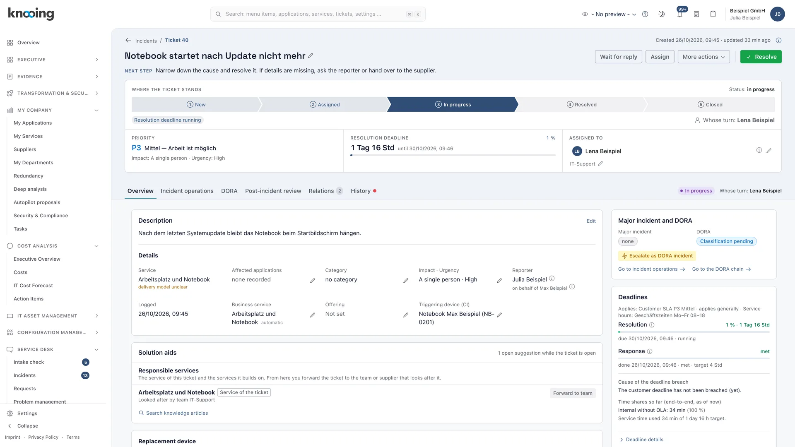This screenshot has height=447, width=795.
Task: Open the notifications bell icon
Action: pos(679,14)
